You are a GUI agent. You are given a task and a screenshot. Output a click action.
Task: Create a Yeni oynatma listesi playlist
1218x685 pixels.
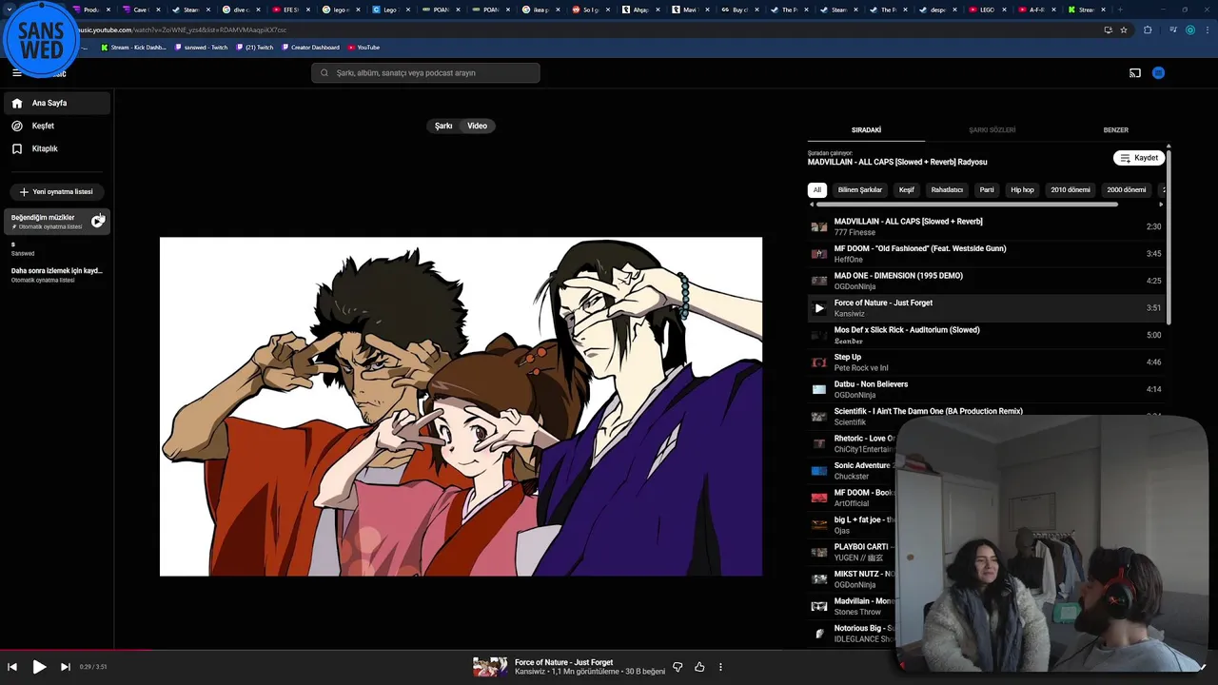(57, 191)
